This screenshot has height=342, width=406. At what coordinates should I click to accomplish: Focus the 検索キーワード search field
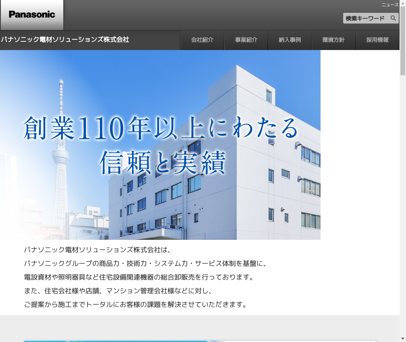pos(365,18)
